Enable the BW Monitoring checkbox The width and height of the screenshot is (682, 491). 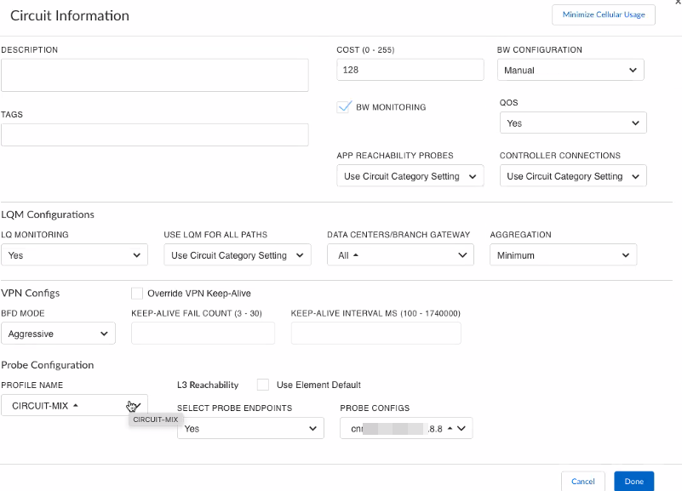(345, 107)
